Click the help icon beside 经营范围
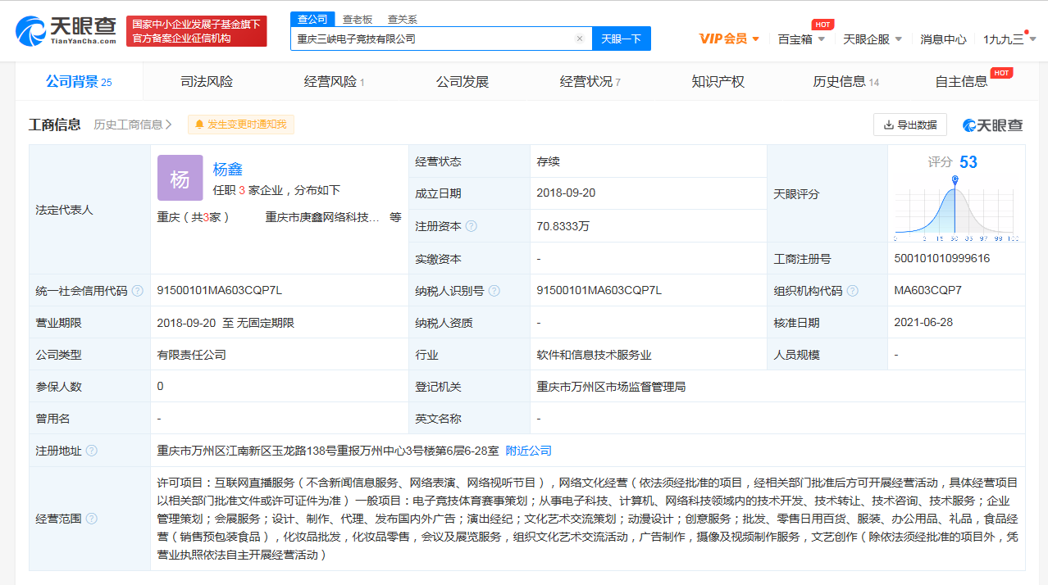 [x=91, y=519]
